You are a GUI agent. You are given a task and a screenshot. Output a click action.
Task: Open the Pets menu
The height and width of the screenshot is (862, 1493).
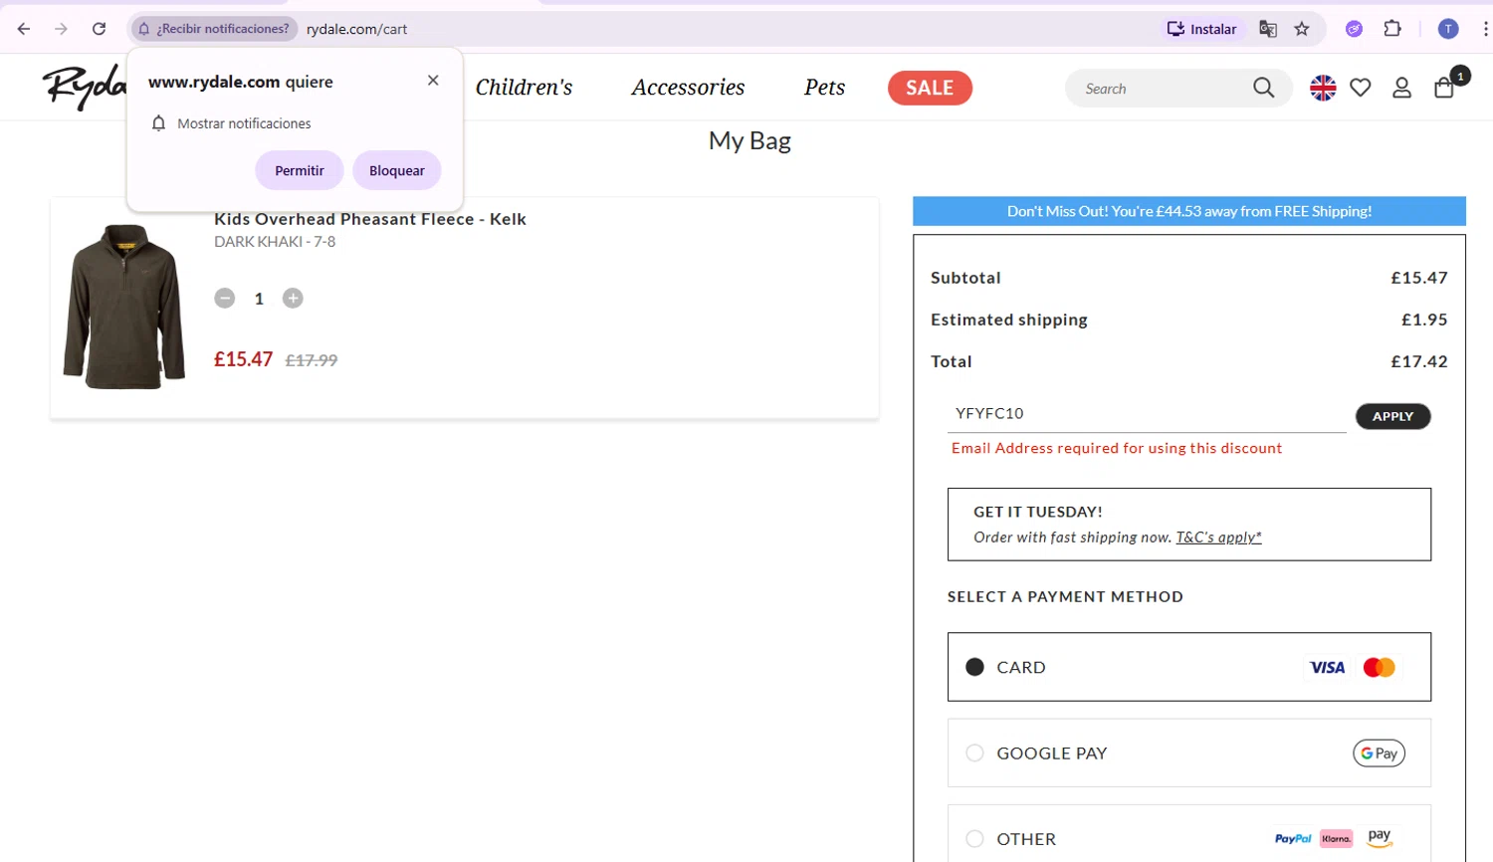pyautogui.click(x=824, y=88)
